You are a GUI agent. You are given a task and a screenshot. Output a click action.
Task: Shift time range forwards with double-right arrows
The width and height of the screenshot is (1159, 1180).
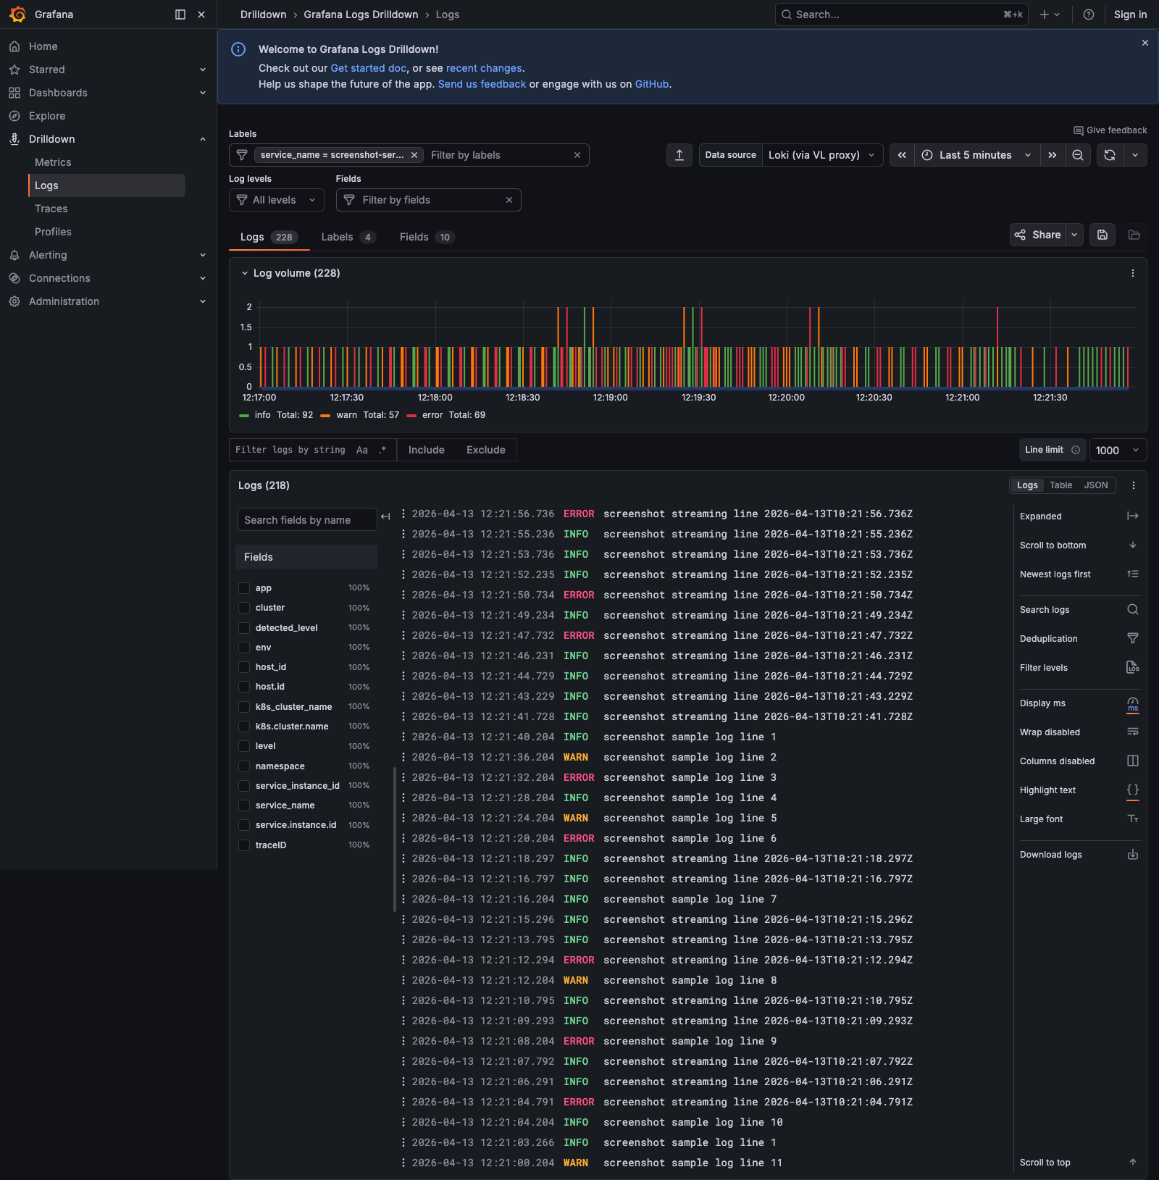click(1053, 155)
